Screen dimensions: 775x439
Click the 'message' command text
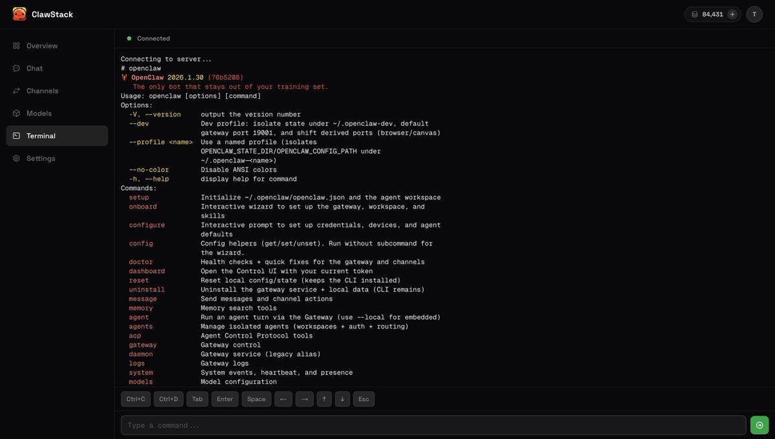(143, 299)
